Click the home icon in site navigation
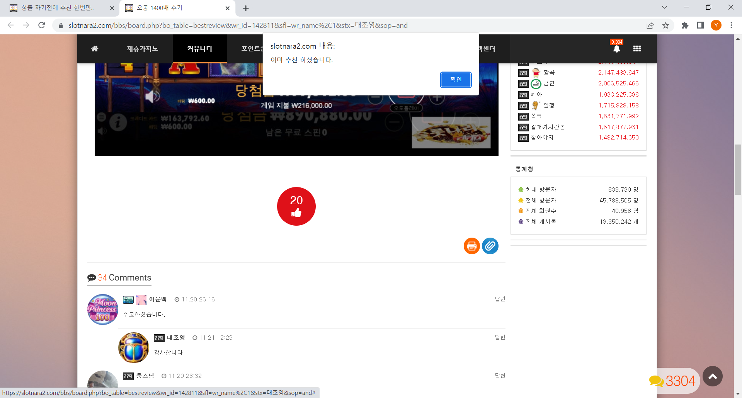 coord(95,49)
